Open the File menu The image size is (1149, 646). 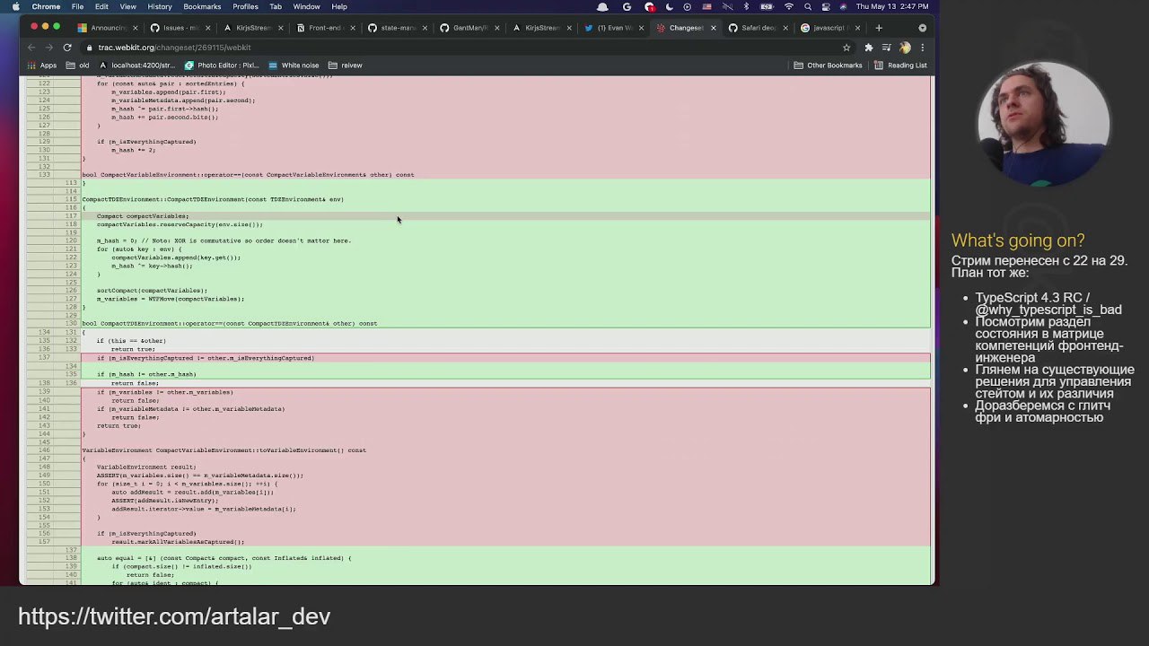pyautogui.click(x=78, y=6)
